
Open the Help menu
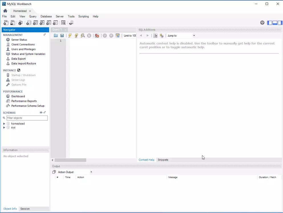[95, 16]
